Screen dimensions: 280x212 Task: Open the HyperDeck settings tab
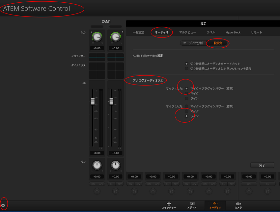click(x=233, y=33)
